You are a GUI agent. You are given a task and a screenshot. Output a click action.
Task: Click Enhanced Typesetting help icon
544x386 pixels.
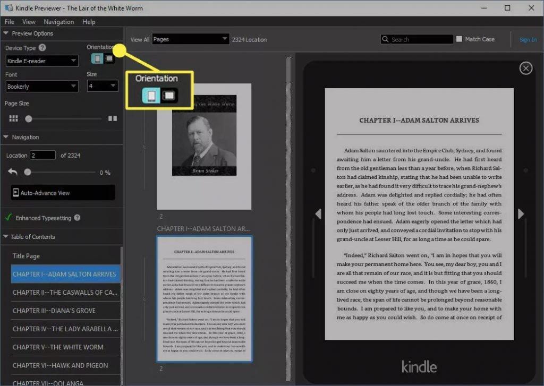click(77, 218)
